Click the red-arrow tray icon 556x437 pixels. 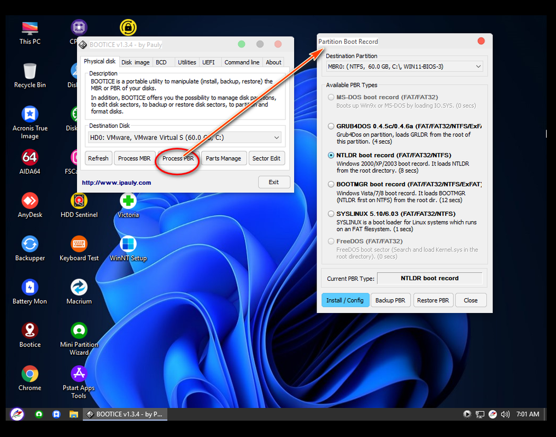[x=493, y=414]
